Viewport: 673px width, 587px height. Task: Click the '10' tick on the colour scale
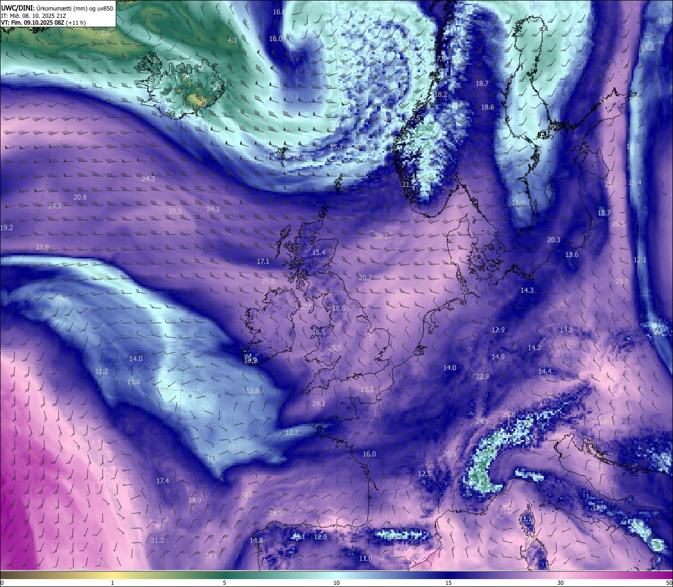coord(336,583)
